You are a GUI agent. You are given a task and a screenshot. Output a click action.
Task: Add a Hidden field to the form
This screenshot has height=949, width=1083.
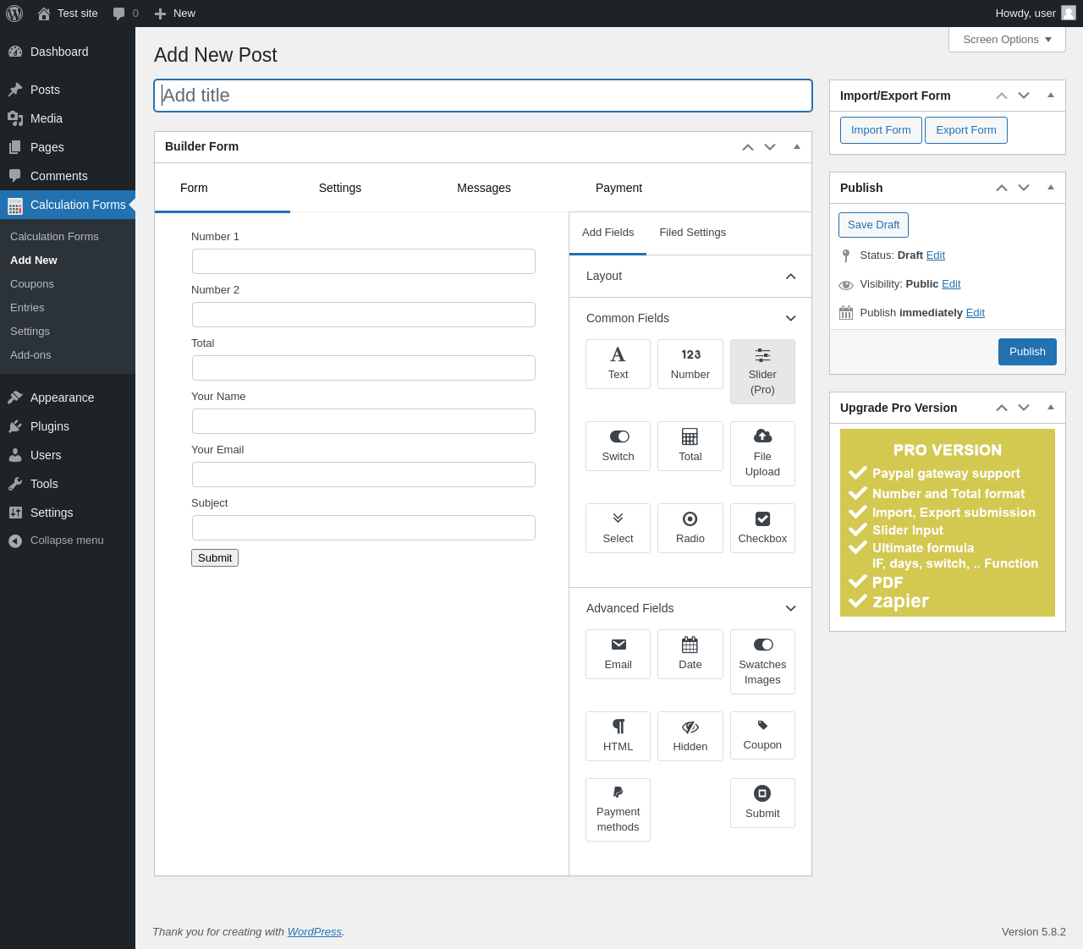tap(690, 736)
